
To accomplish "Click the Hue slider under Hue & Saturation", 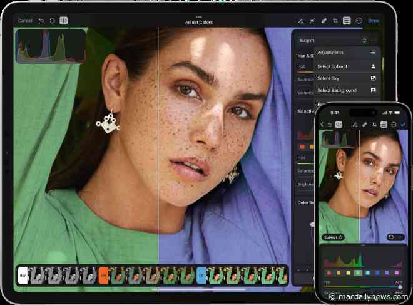I will [305, 71].
